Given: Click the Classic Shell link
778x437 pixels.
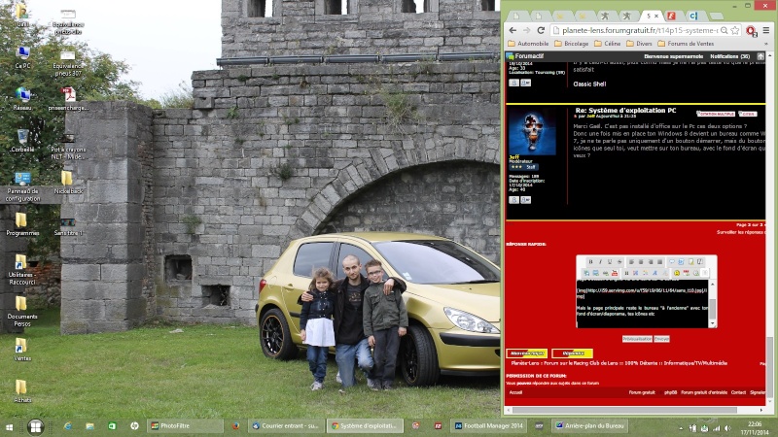Looking at the screenshot, I should 589,84.
